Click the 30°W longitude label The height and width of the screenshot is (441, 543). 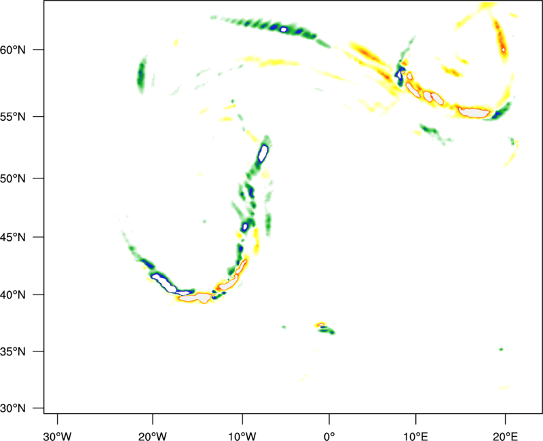pos(57,436)
